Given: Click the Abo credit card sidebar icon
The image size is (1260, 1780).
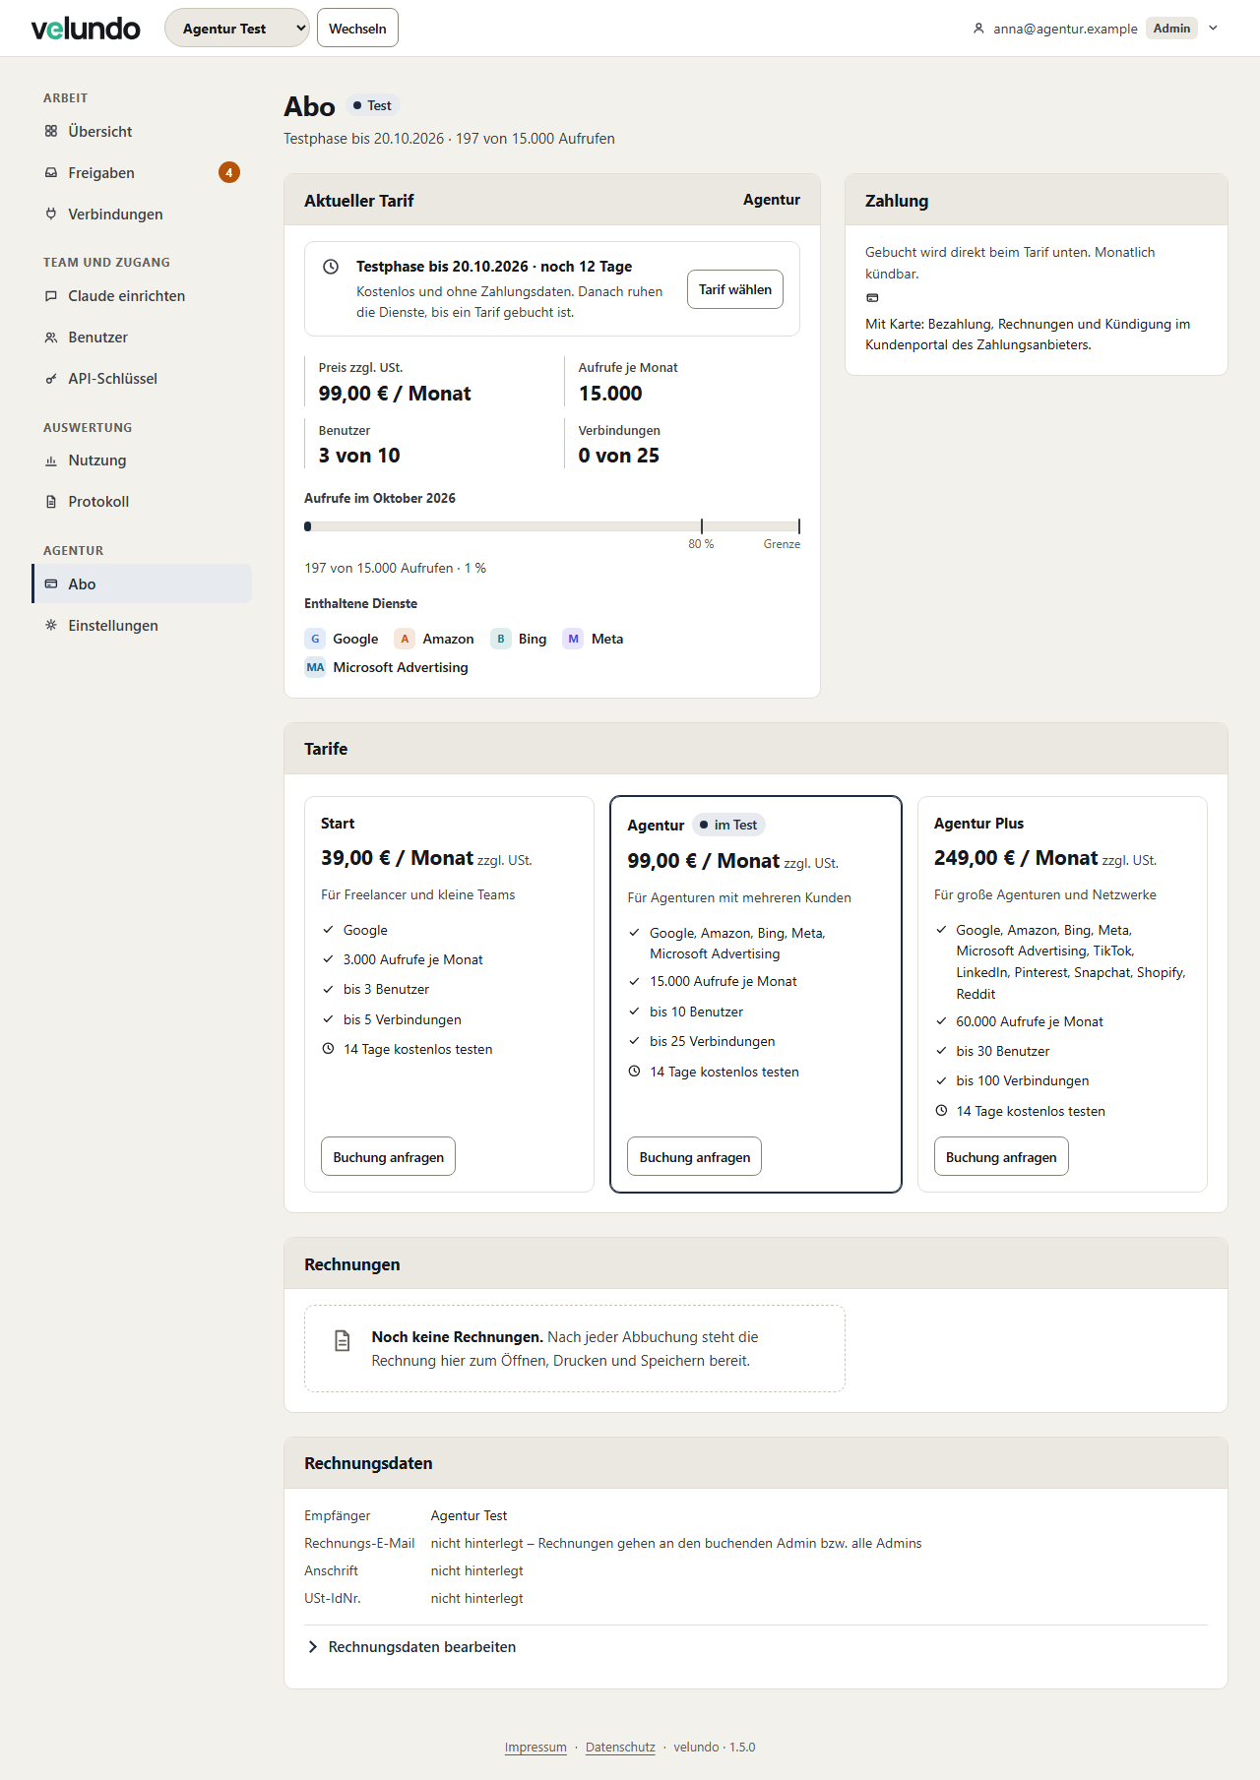Looking at the screenshot, I should coord(51,583).
